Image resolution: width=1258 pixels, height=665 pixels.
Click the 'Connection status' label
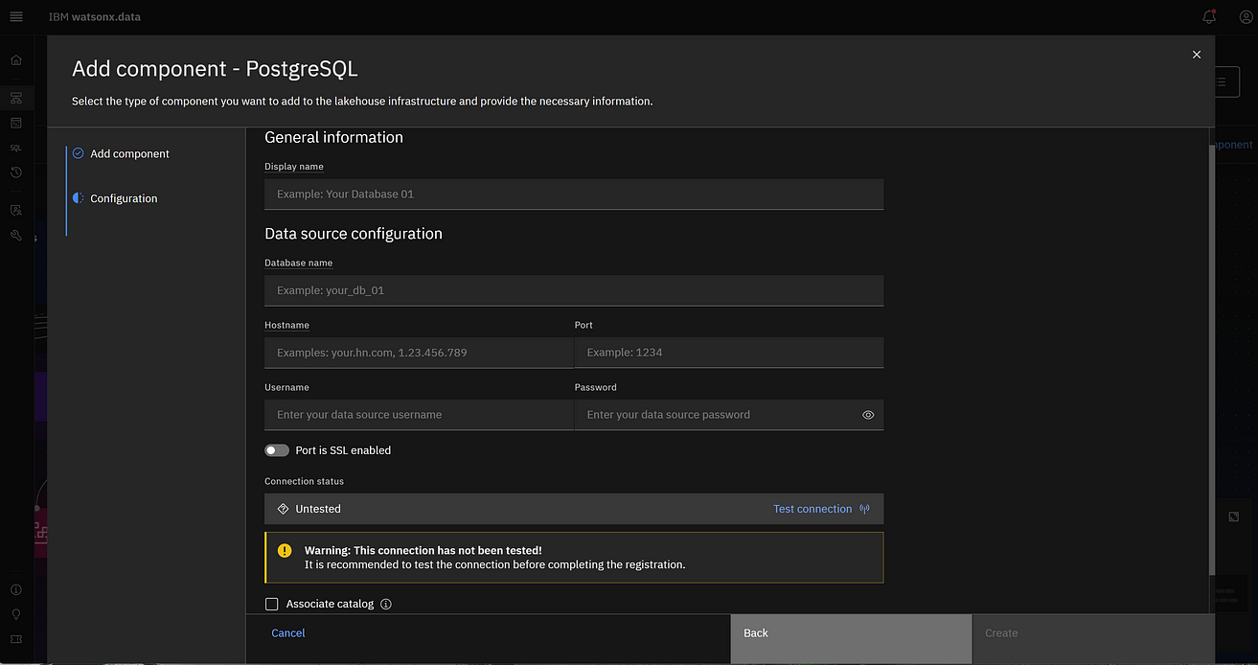304,481
